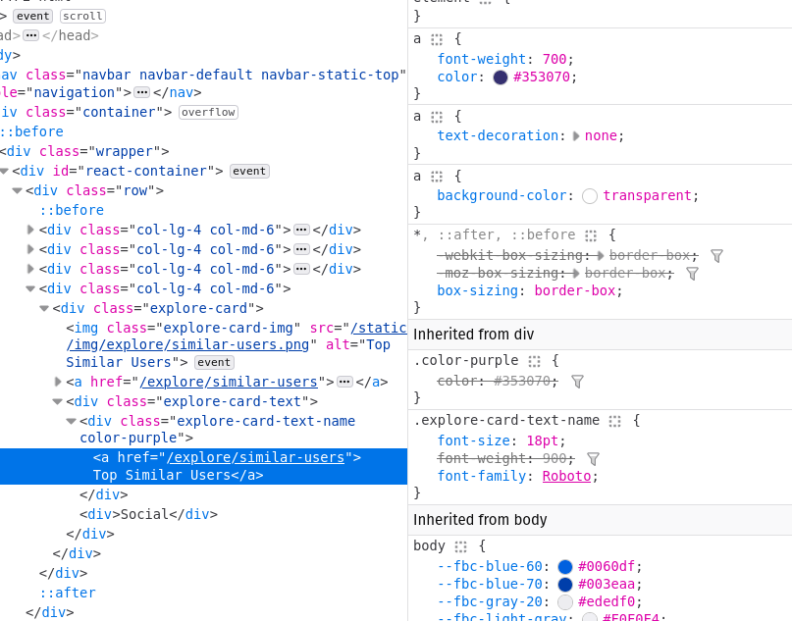Click filter icon beside font-weight 900
792x621 pixels.
click(x=593, y=459)
